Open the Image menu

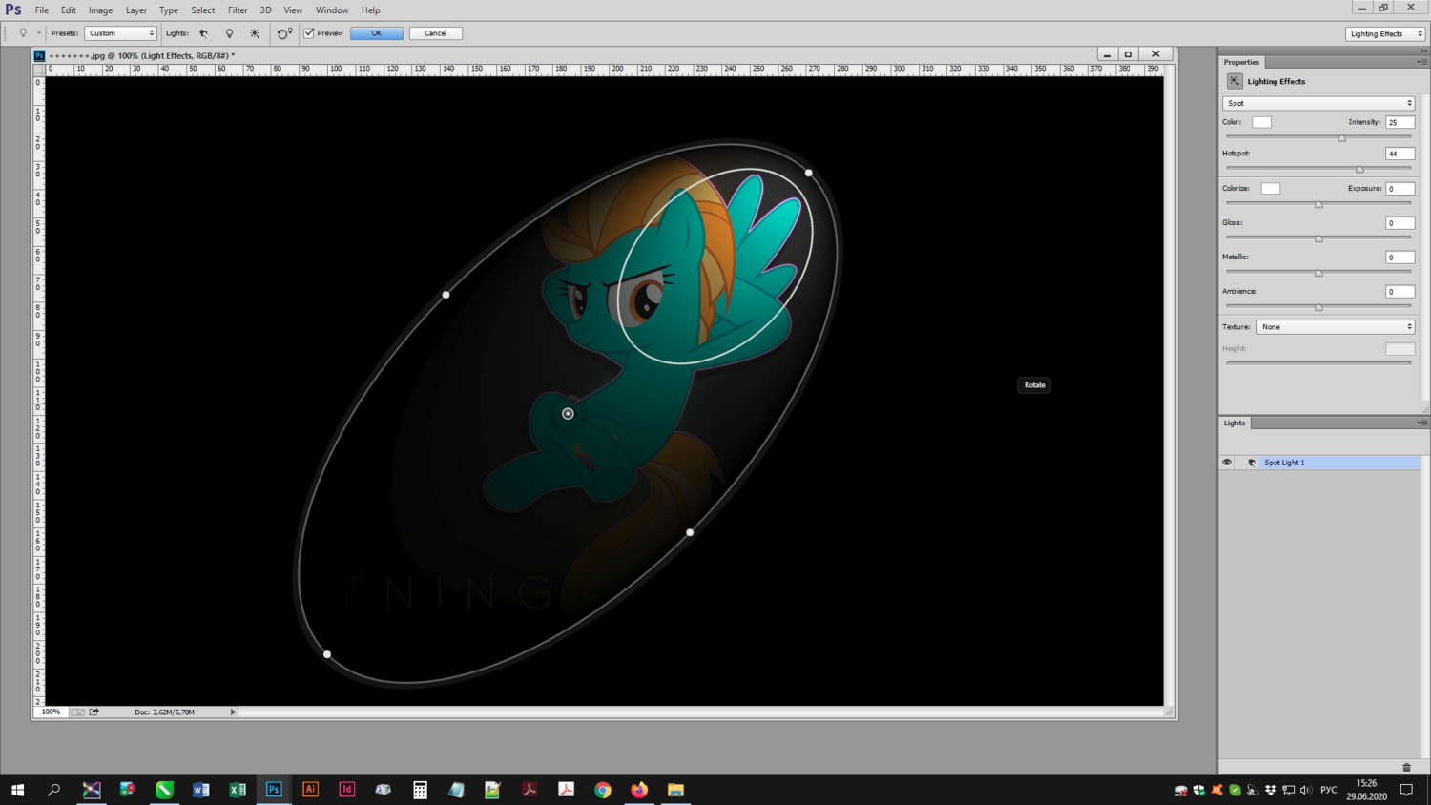[x=100, y=10]
